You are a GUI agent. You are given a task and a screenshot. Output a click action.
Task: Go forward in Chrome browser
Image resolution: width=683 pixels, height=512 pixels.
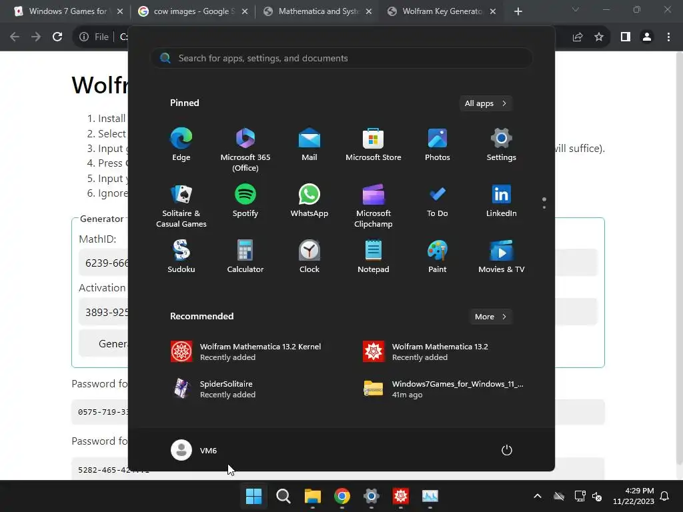(36, 37)
